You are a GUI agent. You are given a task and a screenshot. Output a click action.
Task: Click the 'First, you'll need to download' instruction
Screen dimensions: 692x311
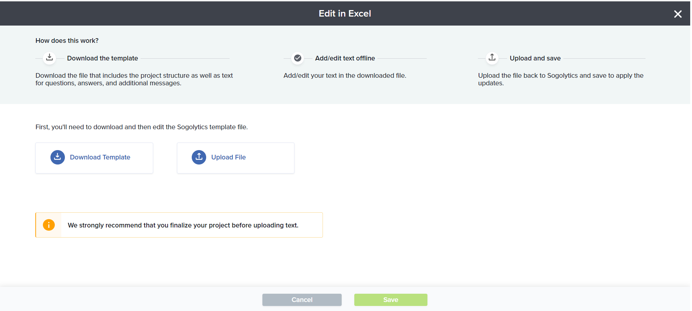click(x=142, y=127)
